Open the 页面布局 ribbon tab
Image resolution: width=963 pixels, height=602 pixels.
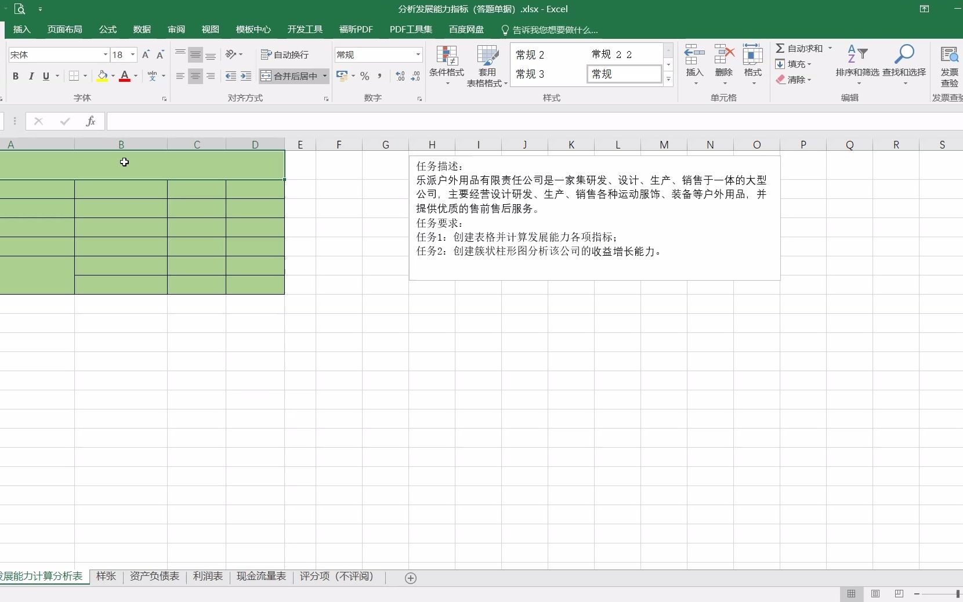tap(65, 30)
